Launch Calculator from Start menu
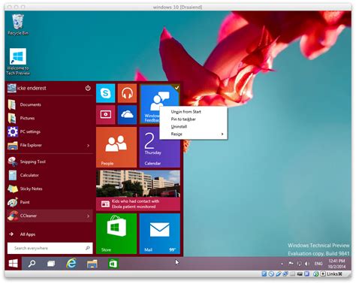Image resolution: width=356 pixels, height=284 pixels. coord(50,175)
